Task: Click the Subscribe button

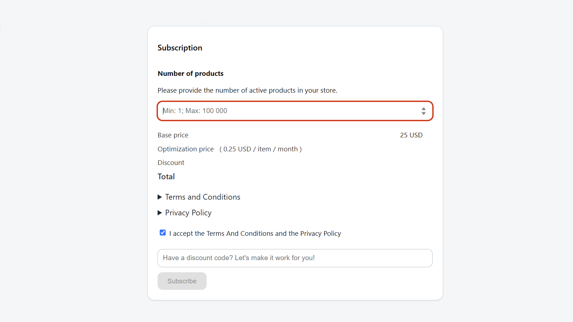Action: [182, 281]
